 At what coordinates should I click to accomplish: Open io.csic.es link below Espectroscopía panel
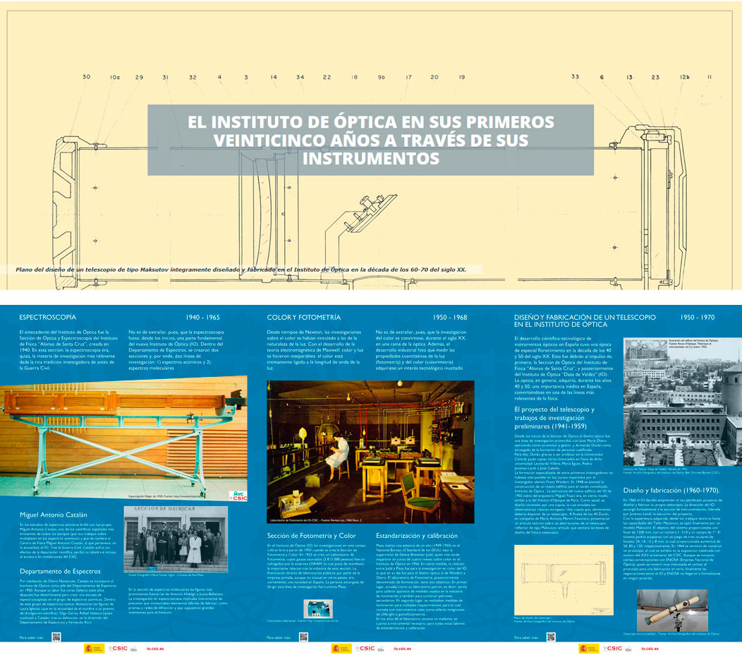155,649
